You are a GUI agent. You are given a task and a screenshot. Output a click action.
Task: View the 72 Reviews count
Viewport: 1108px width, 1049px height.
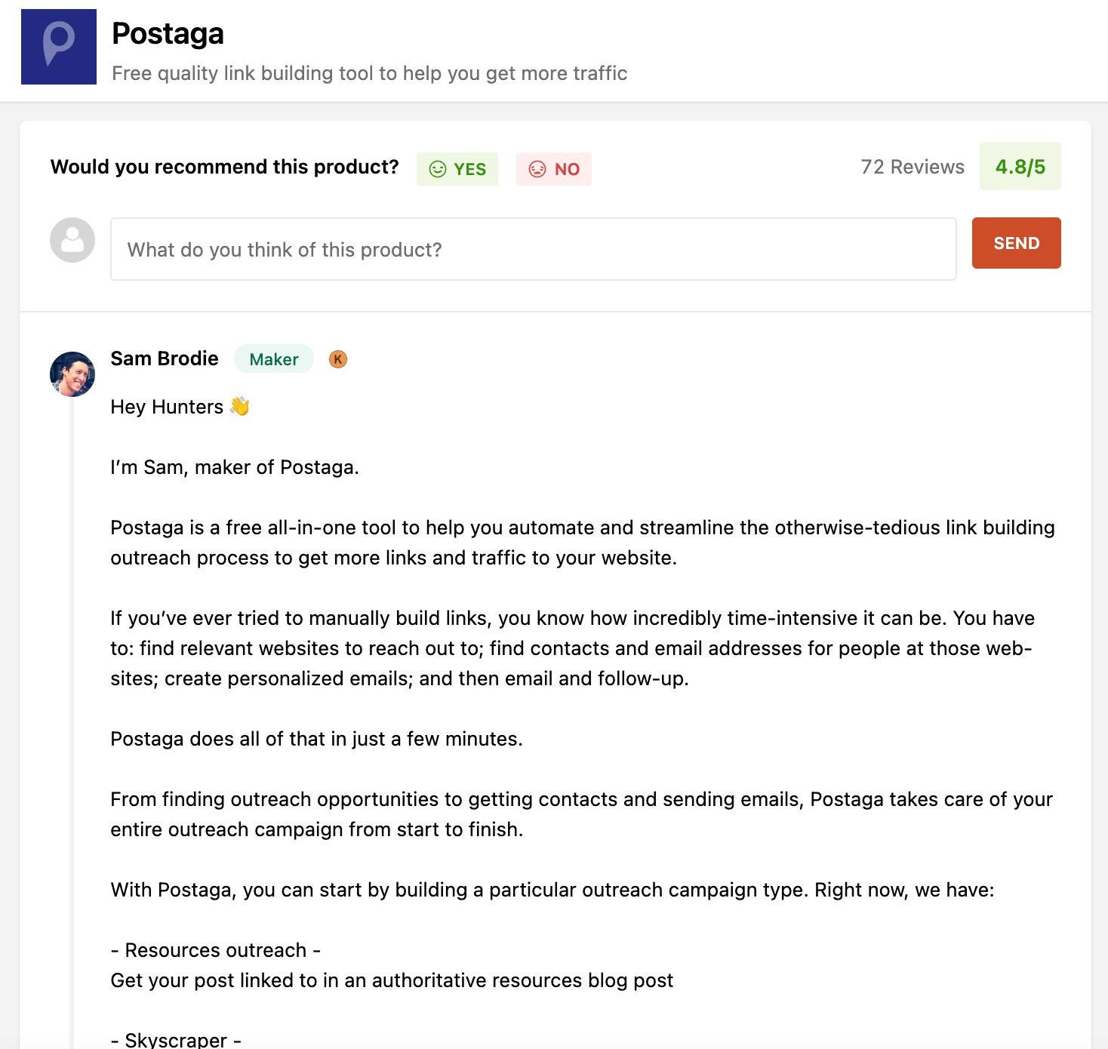[913, 167]
